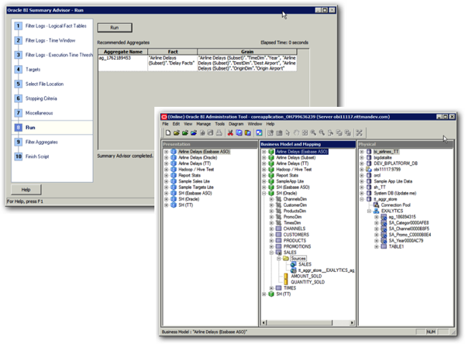The height and width of the screenshot is (344, 465).
Task: Click the left arrow of Business Model scrollbar
Action: 264,322
